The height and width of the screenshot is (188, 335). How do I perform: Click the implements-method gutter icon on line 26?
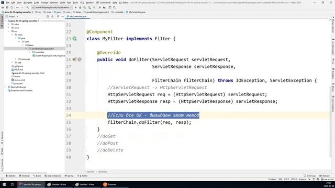point(74,60)
